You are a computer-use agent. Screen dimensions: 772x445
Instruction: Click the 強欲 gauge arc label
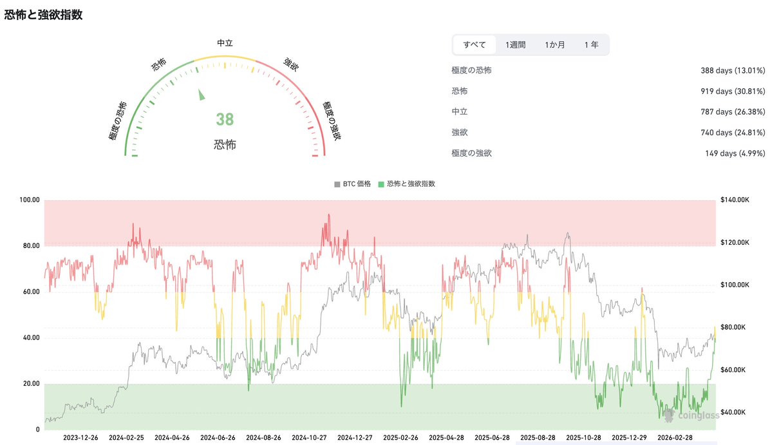coord(290,64)
